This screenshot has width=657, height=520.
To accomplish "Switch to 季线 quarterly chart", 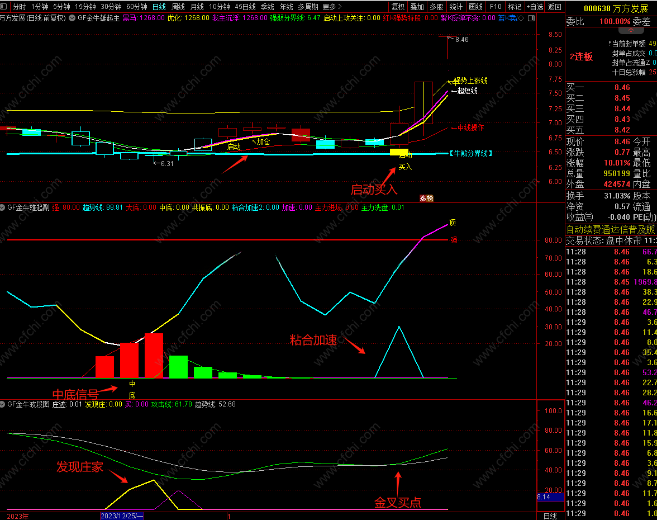I will (x=267, y=7).
